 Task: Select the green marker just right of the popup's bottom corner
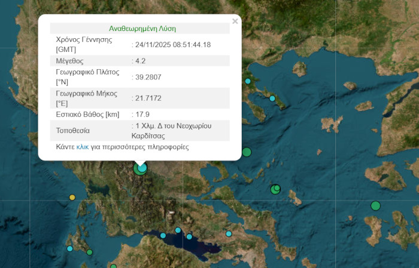247,152
